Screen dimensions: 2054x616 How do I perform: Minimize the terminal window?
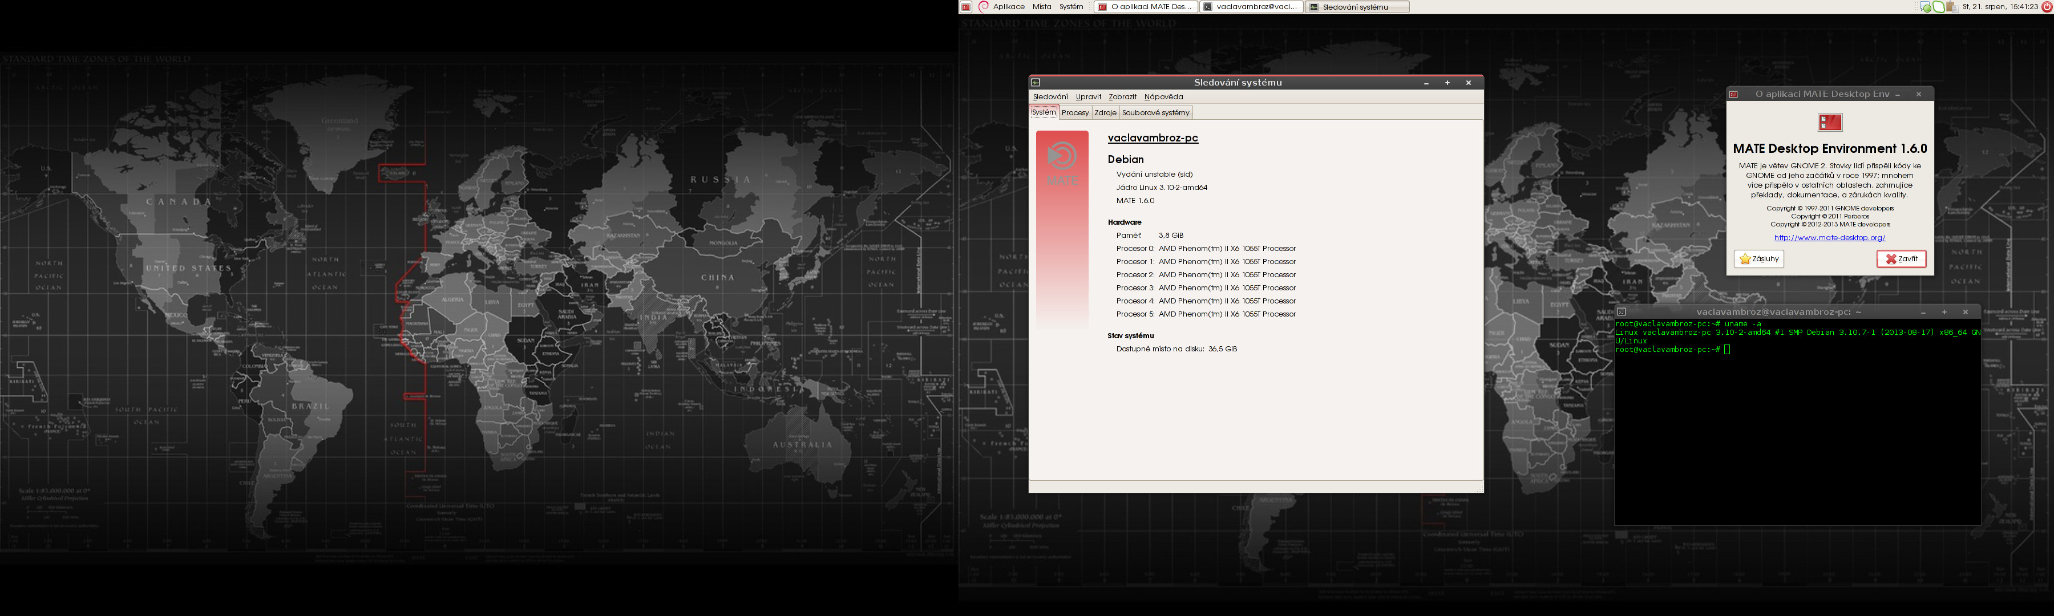click(1923, 311)
